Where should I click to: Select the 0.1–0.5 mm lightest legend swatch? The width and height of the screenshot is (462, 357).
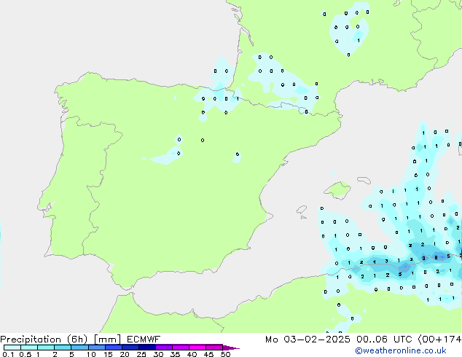(12, 348)
